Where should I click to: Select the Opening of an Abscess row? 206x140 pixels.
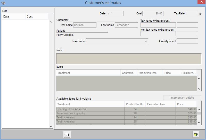[x=90, y=109]
